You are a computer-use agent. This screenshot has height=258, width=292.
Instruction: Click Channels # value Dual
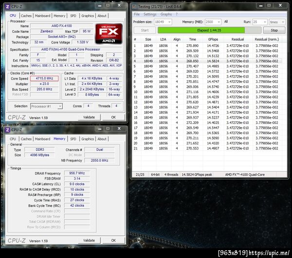(99, 150)
